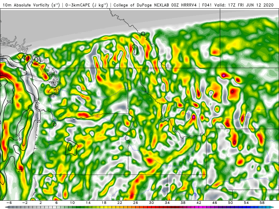
Task: Click the '46' colorbar tick label
Action: click(214, 203)
